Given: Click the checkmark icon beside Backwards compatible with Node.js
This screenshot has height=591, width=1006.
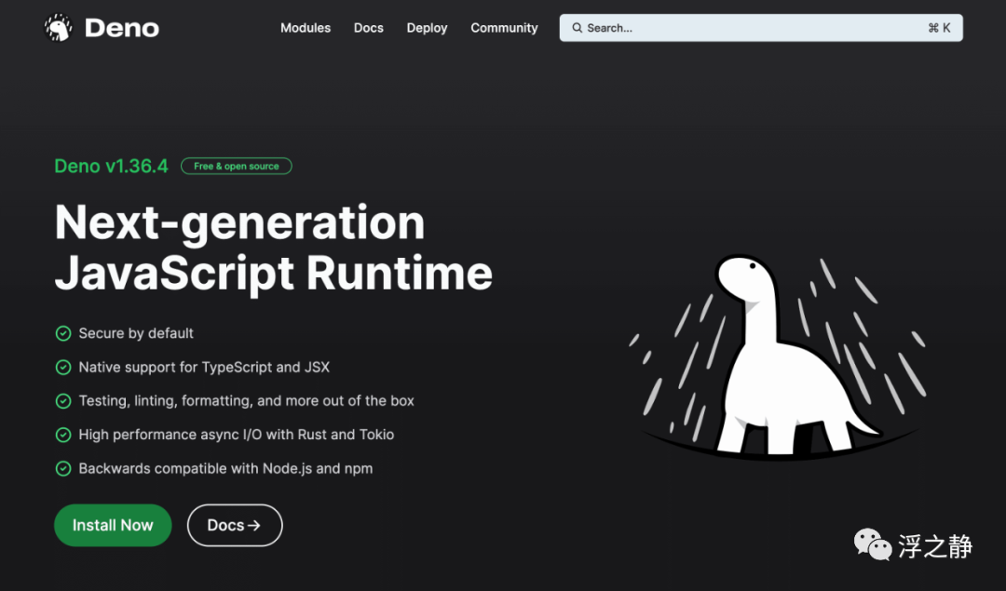Looking at the screenshot, I should click(x=63, y=468).
